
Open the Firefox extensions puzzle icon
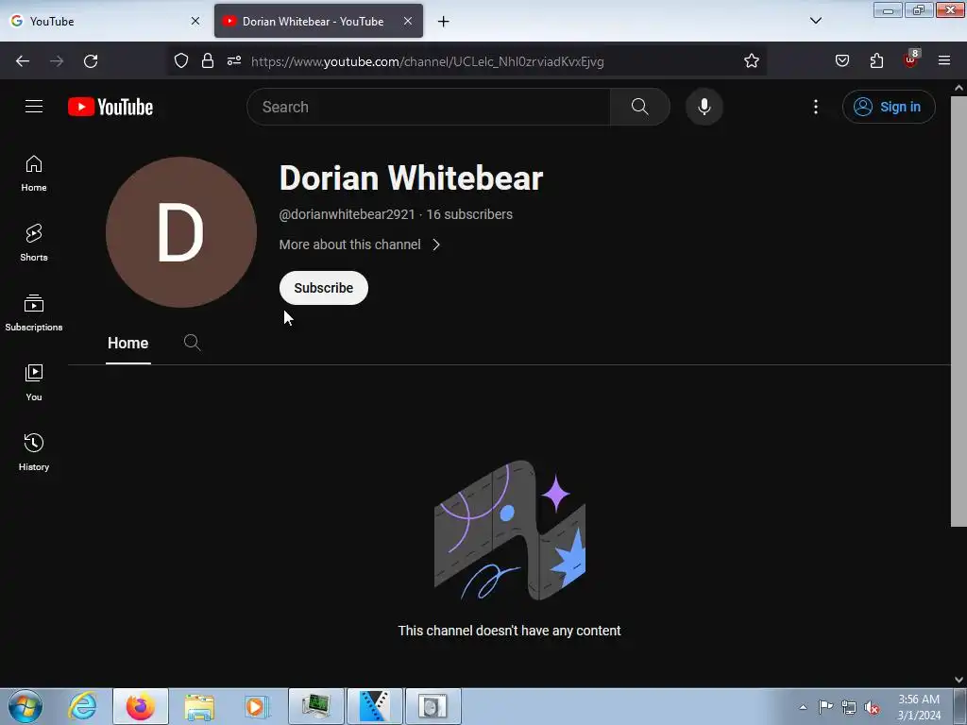point(876,60)
